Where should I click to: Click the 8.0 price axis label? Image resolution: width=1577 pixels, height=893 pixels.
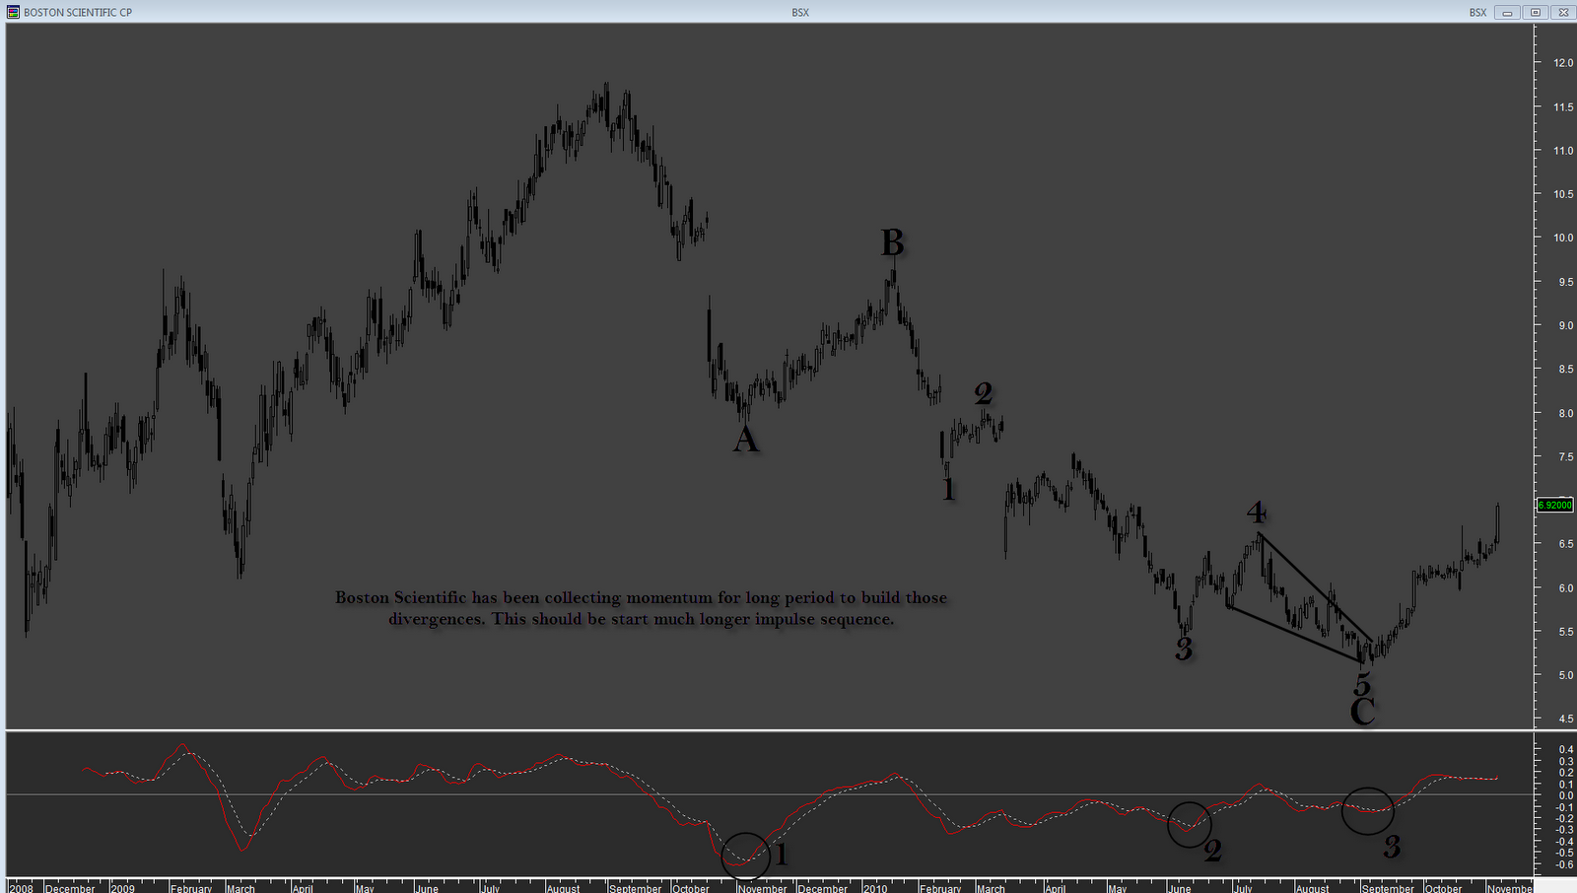click(1565, 413)
